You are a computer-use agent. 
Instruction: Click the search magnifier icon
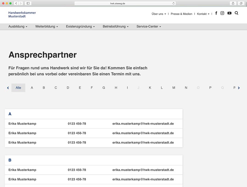click(x=237, y=13)
